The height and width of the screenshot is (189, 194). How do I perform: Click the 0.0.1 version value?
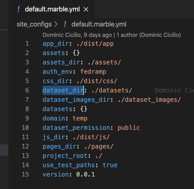86,175
